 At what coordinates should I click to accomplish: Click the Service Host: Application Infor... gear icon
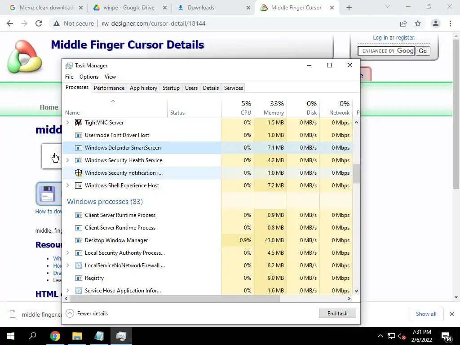click(78, 291)
